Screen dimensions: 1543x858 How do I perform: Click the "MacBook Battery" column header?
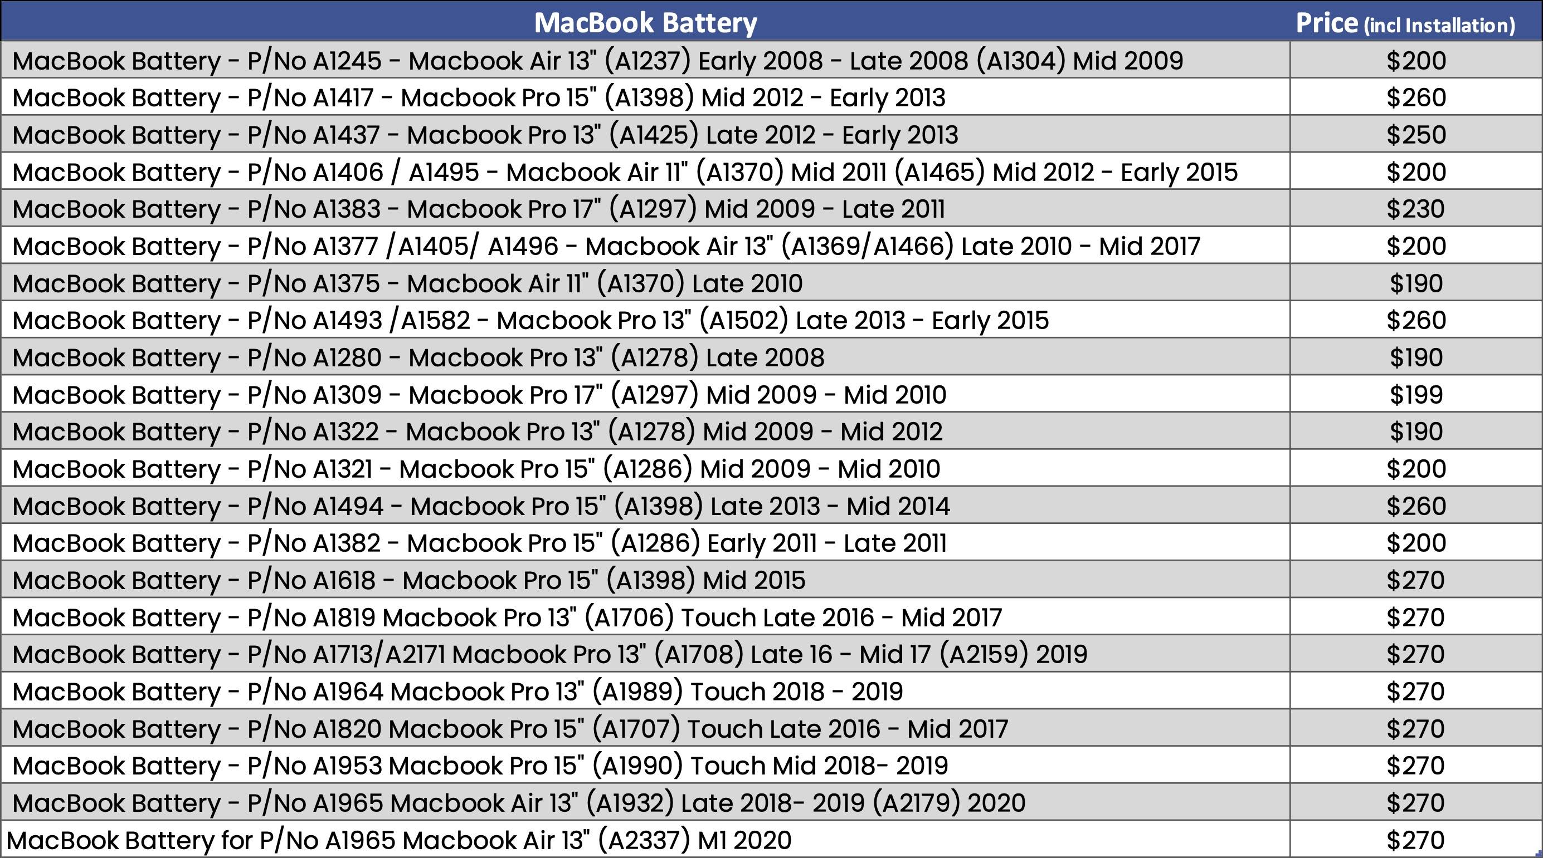click(x=645, y=22)
